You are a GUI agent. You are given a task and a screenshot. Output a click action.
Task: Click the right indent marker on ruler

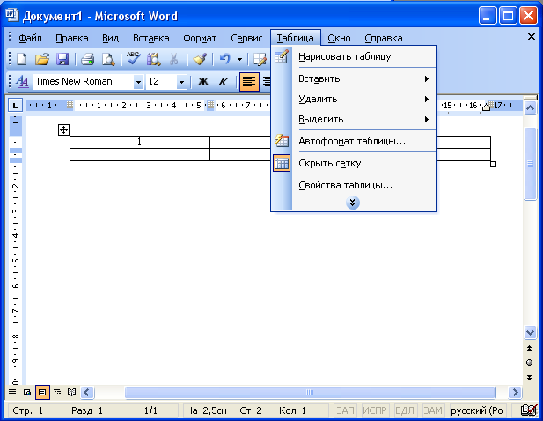point(486,107)
